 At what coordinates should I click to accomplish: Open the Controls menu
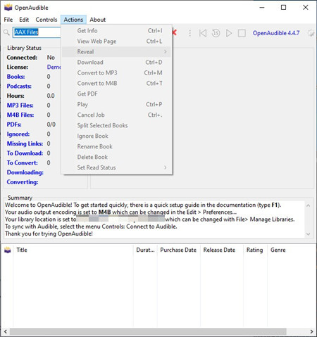pyautogui.click(x=46, y=20)
